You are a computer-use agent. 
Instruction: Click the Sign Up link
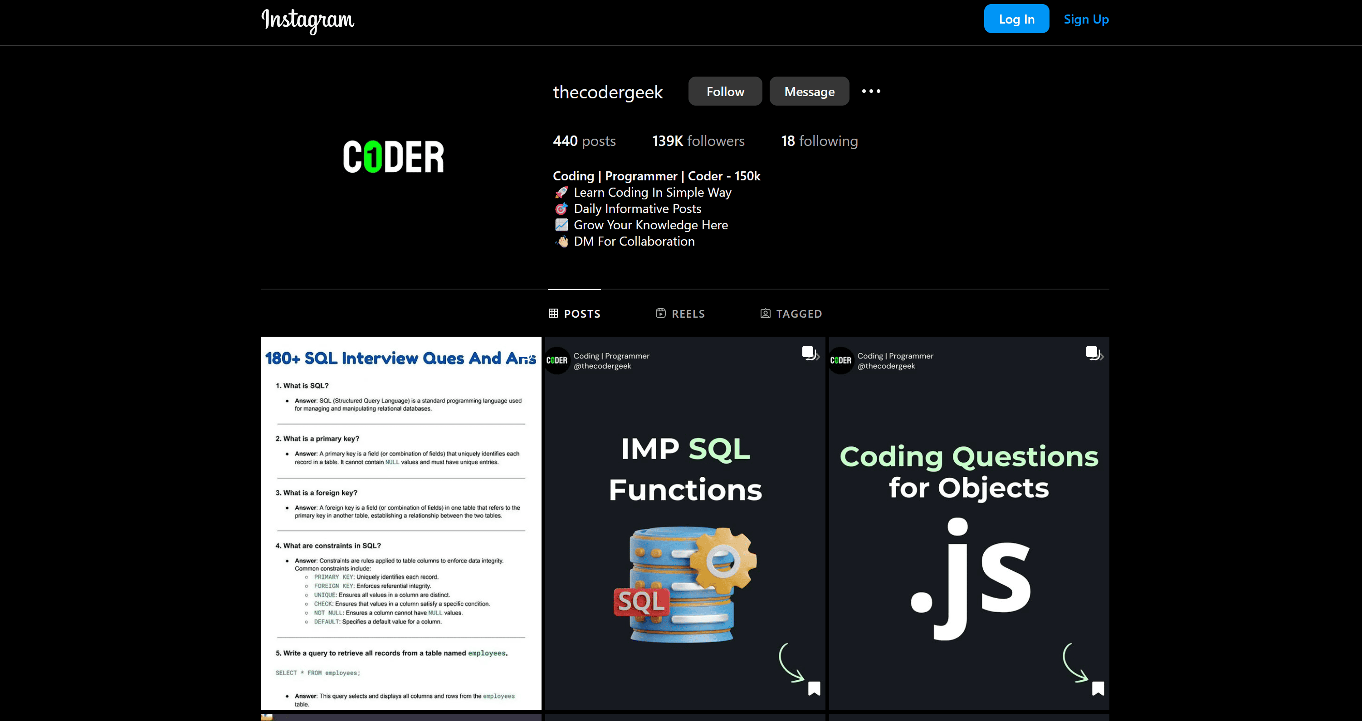pyautogui.click(x=1085, y=19)
